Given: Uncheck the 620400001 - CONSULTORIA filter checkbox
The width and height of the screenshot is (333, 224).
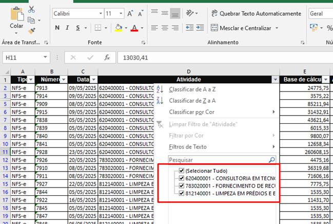Looking at the screenshot, I should (x=182, y=178).
